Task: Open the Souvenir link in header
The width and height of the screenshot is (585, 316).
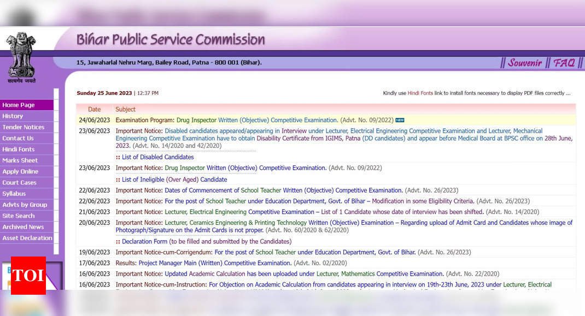Action: [x=524, y=63]
